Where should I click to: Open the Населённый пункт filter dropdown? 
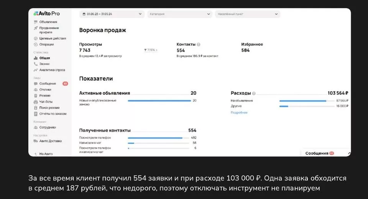(248, 14)
